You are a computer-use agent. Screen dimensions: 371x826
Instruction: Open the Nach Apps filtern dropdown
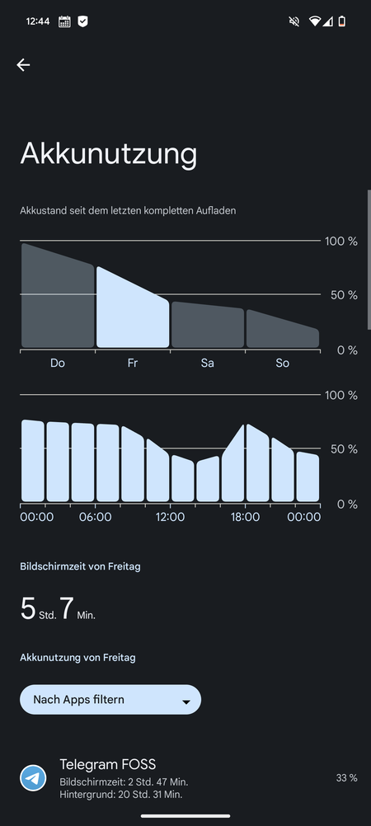pyautogui.click(x=110, y=700)
